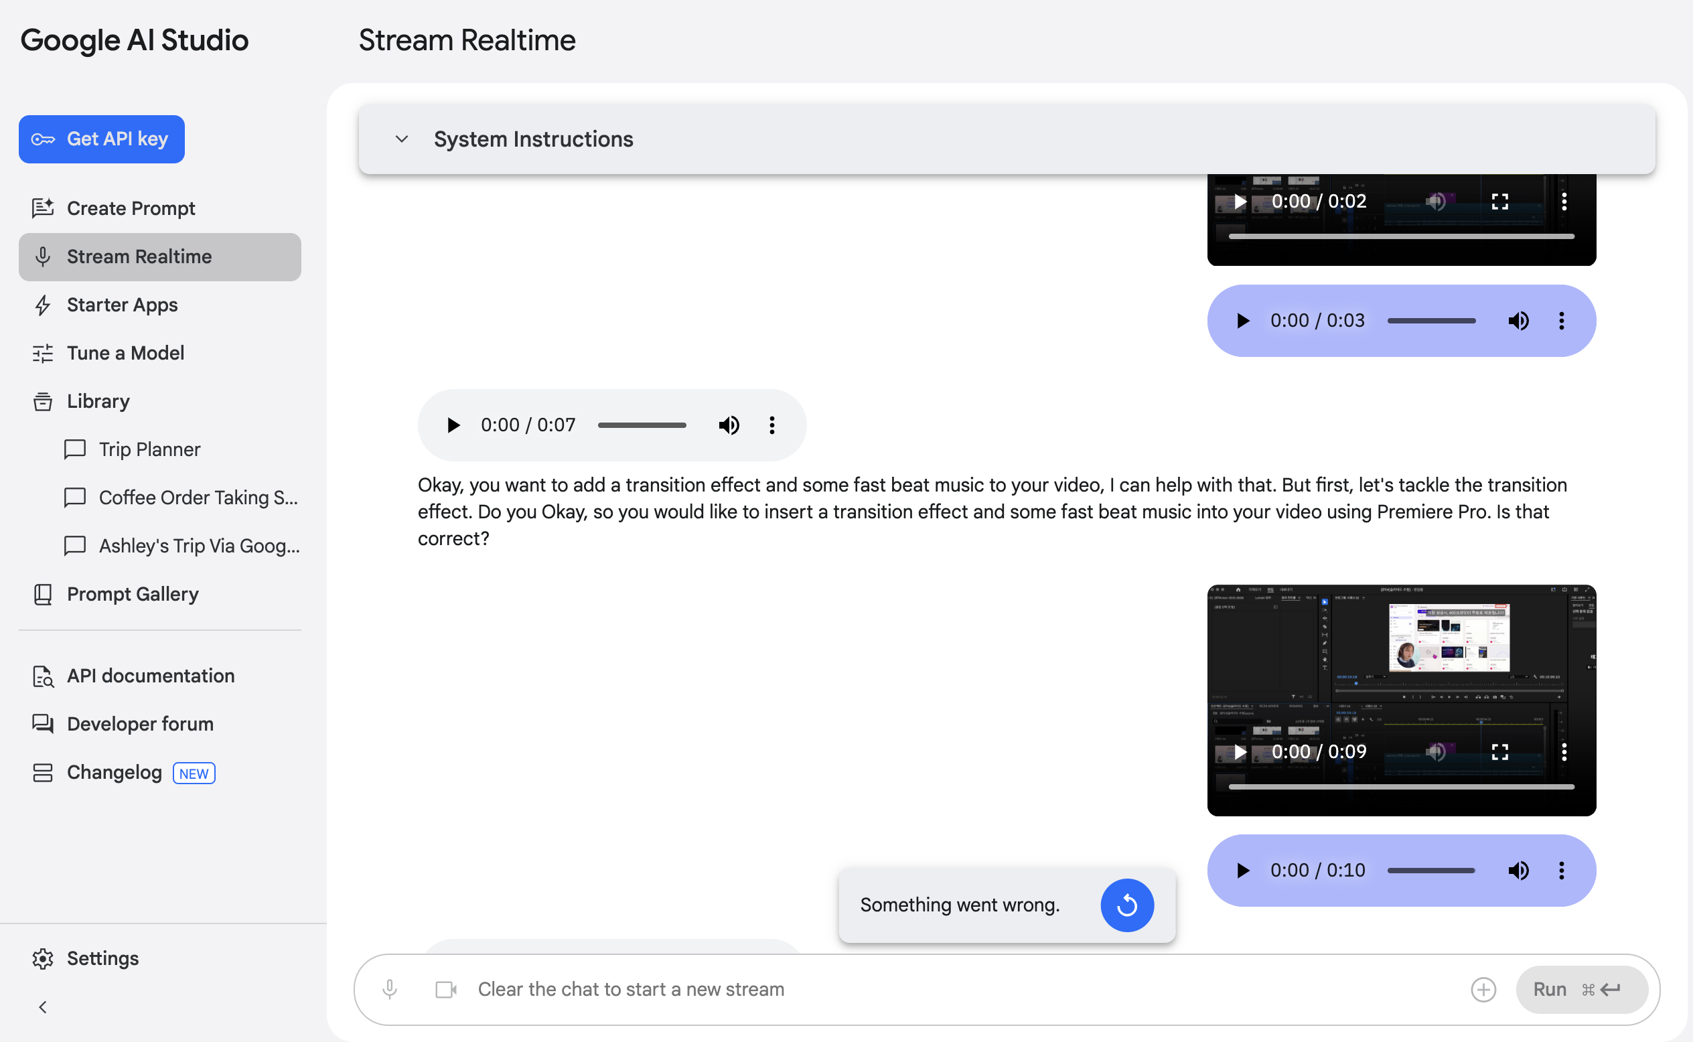Viewport: 1693px width, 1042px height.
Task: Enter fullscreen on the 0:02 video
Action: (x=1500, y=201)
